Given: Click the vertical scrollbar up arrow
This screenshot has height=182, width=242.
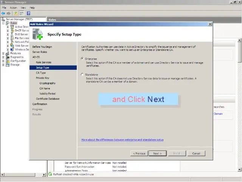Looking at the screenshot, I should coord(239,40).
